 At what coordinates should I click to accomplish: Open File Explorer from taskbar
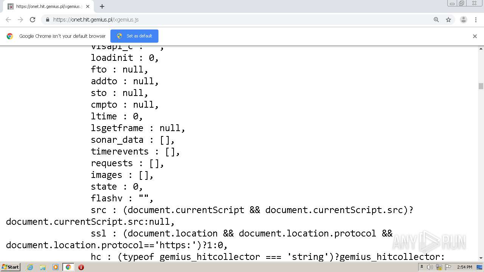[x=43, y=267]
